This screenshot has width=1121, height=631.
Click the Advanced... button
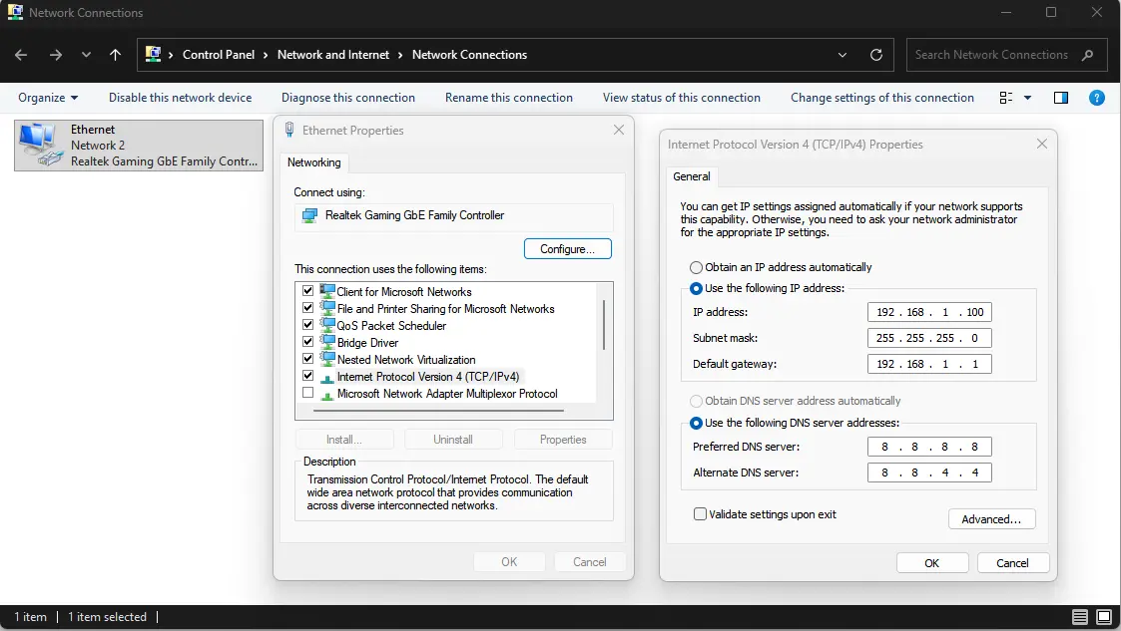point(990,519)
